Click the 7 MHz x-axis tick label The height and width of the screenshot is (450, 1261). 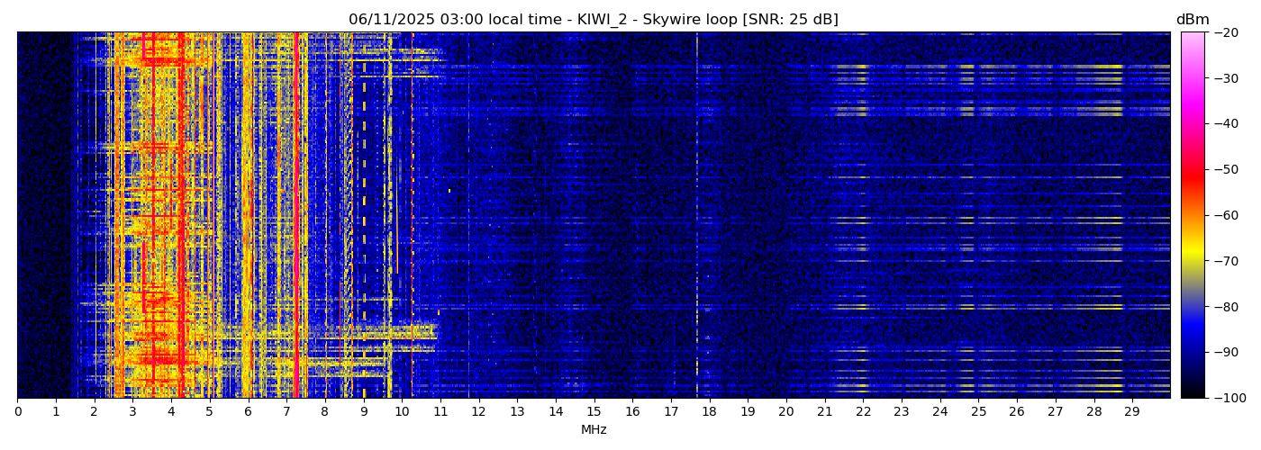point(286,411)
